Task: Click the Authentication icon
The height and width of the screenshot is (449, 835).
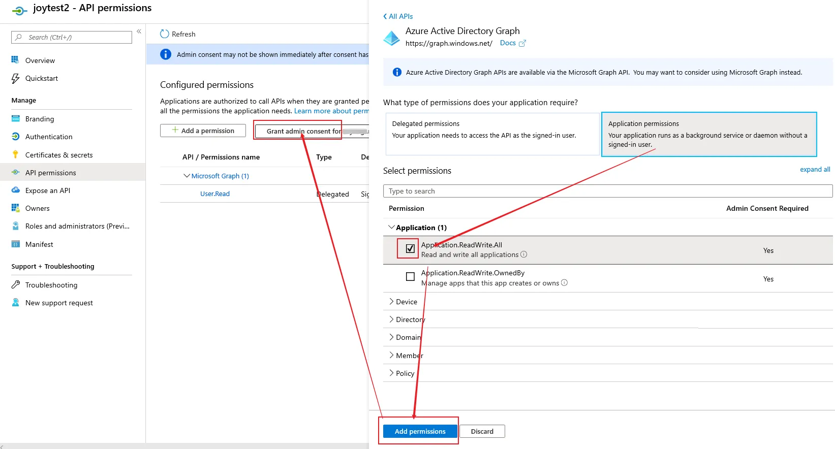Action: click(x=15, y=137)
